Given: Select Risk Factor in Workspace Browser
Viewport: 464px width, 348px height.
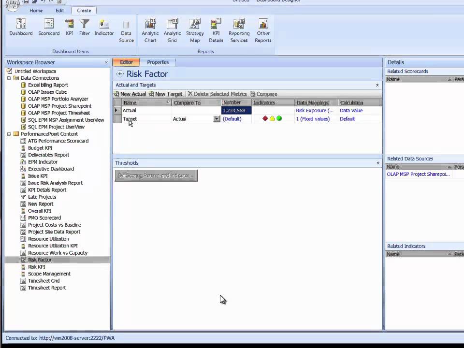Looking at the screenshot, I should [x=40, y=260].
